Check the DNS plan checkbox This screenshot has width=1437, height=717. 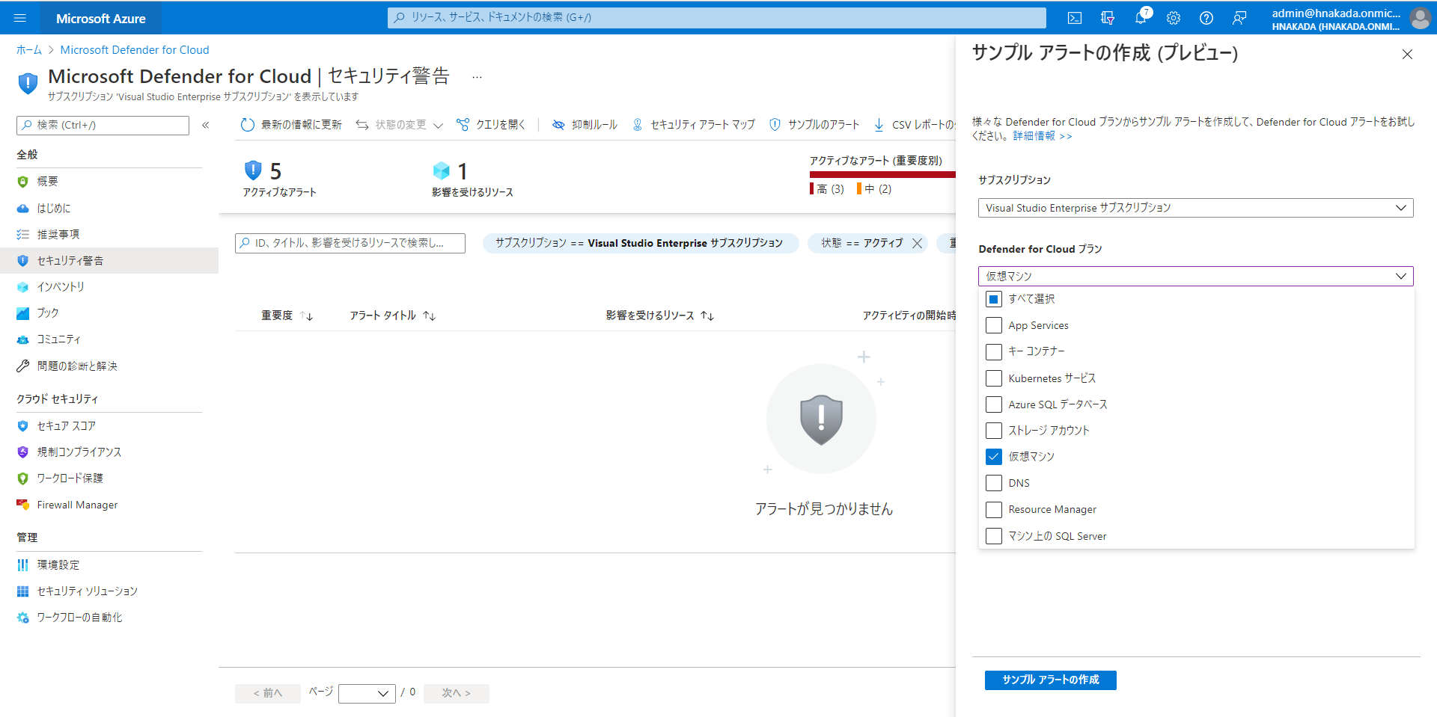pos(994,483)
